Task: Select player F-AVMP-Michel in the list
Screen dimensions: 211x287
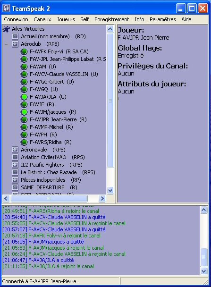Action: click(46, 127)
